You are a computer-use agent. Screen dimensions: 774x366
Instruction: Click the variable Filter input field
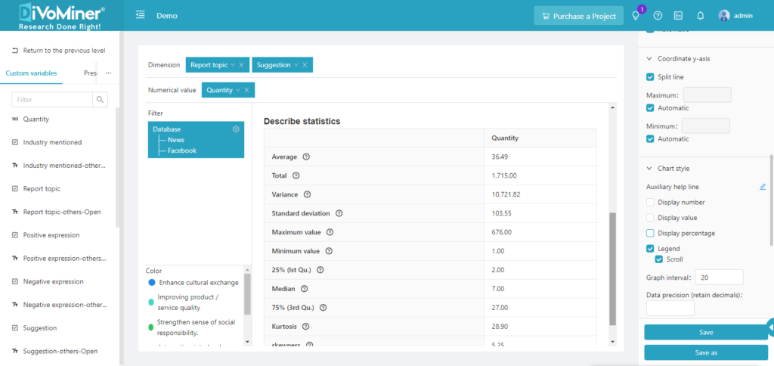coord(52,99)
